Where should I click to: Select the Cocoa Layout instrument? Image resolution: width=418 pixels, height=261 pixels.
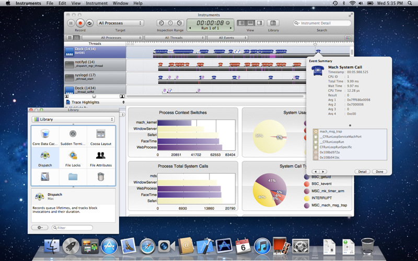[101, 136]
